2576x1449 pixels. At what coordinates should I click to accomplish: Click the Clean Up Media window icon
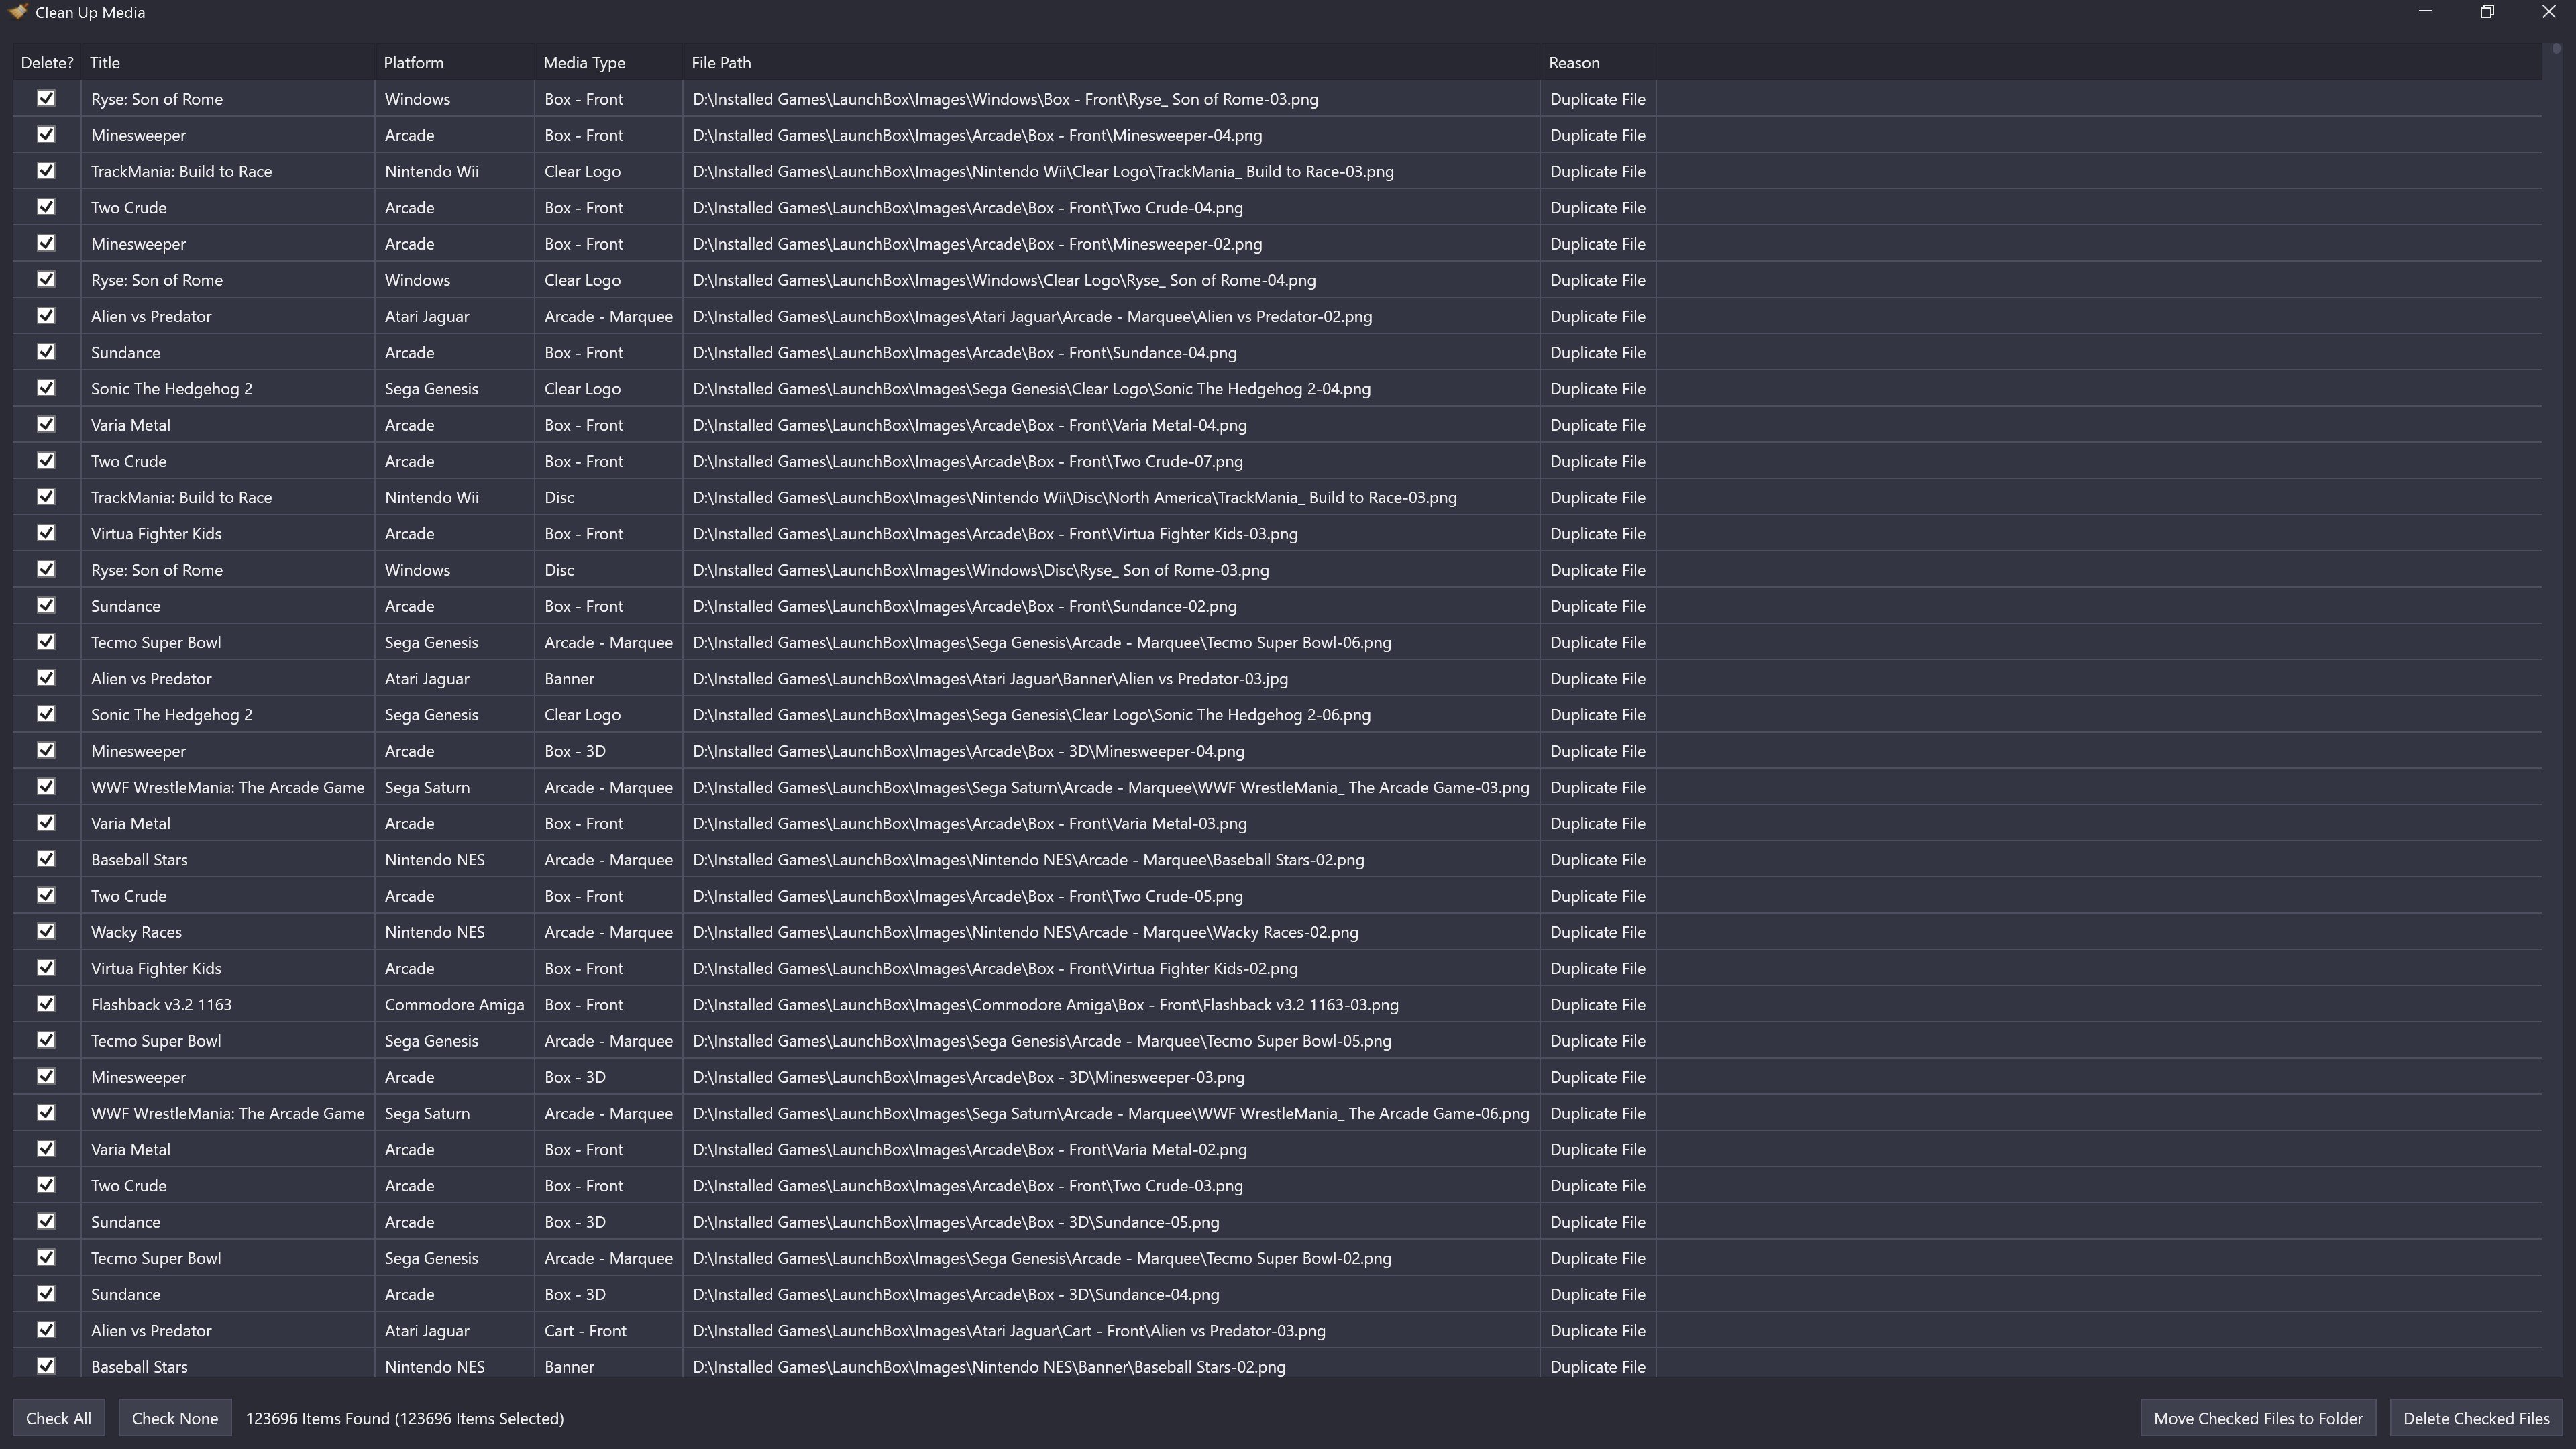point(17,12)
